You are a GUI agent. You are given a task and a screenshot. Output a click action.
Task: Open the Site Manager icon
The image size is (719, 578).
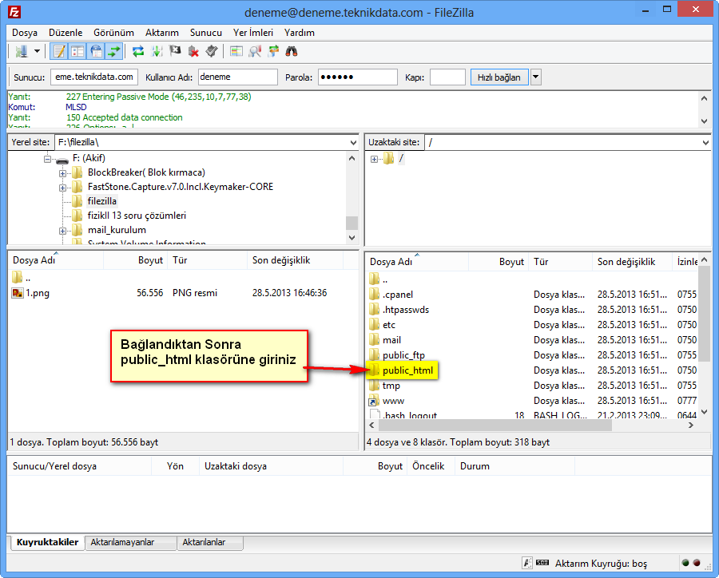click(22, 52)
